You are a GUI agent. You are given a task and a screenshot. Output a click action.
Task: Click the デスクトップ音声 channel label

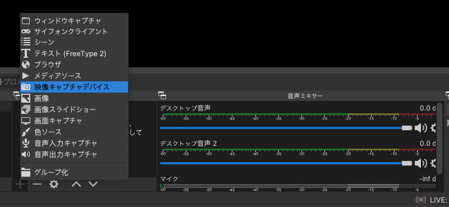point(185,108)
